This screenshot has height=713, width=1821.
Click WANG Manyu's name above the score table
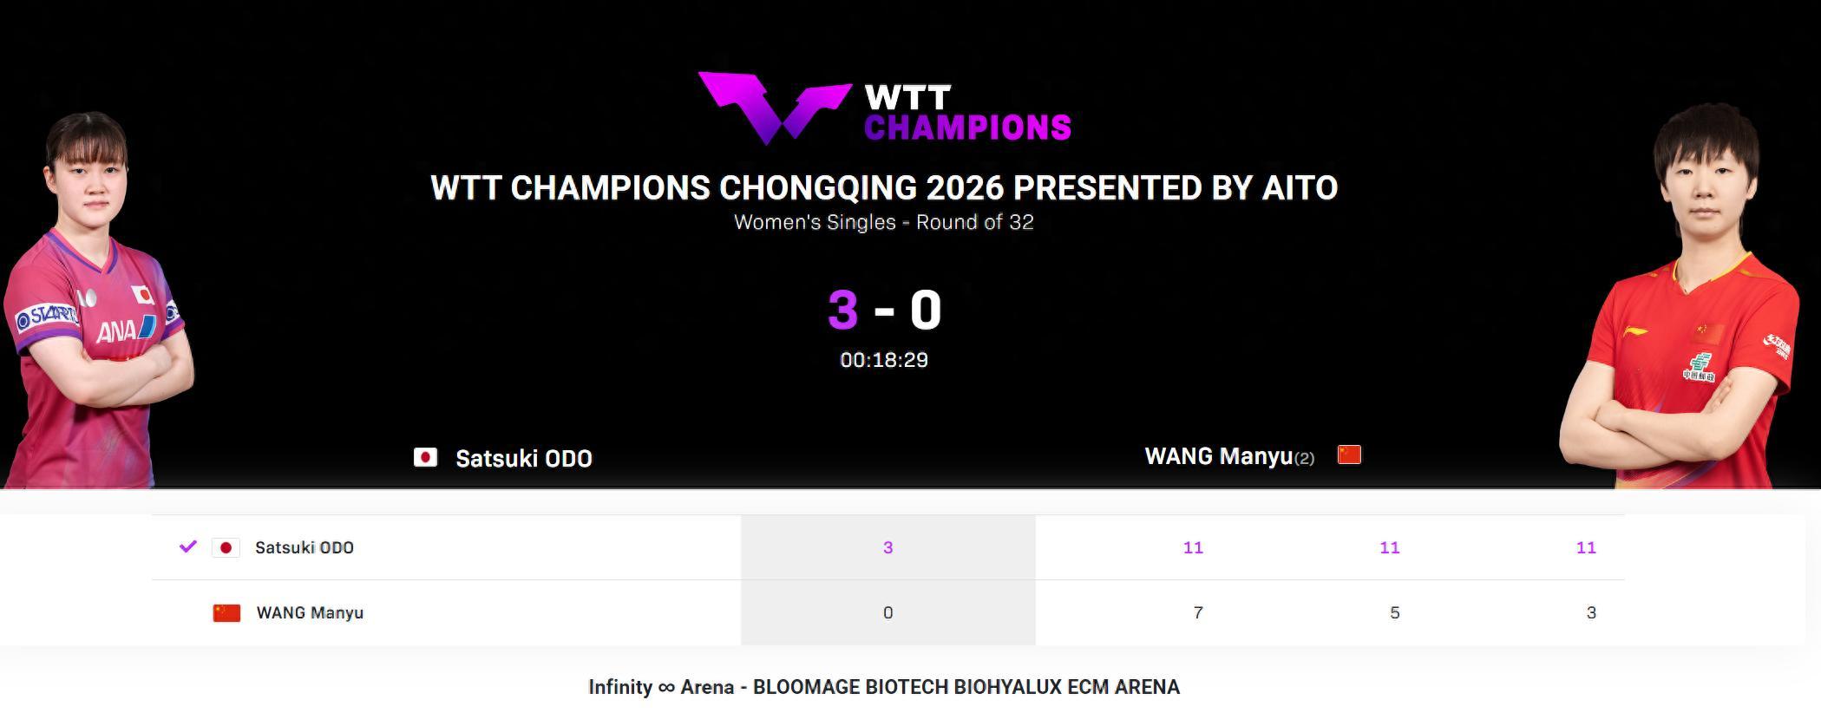pyautogui.click(x=1219, y=456)
